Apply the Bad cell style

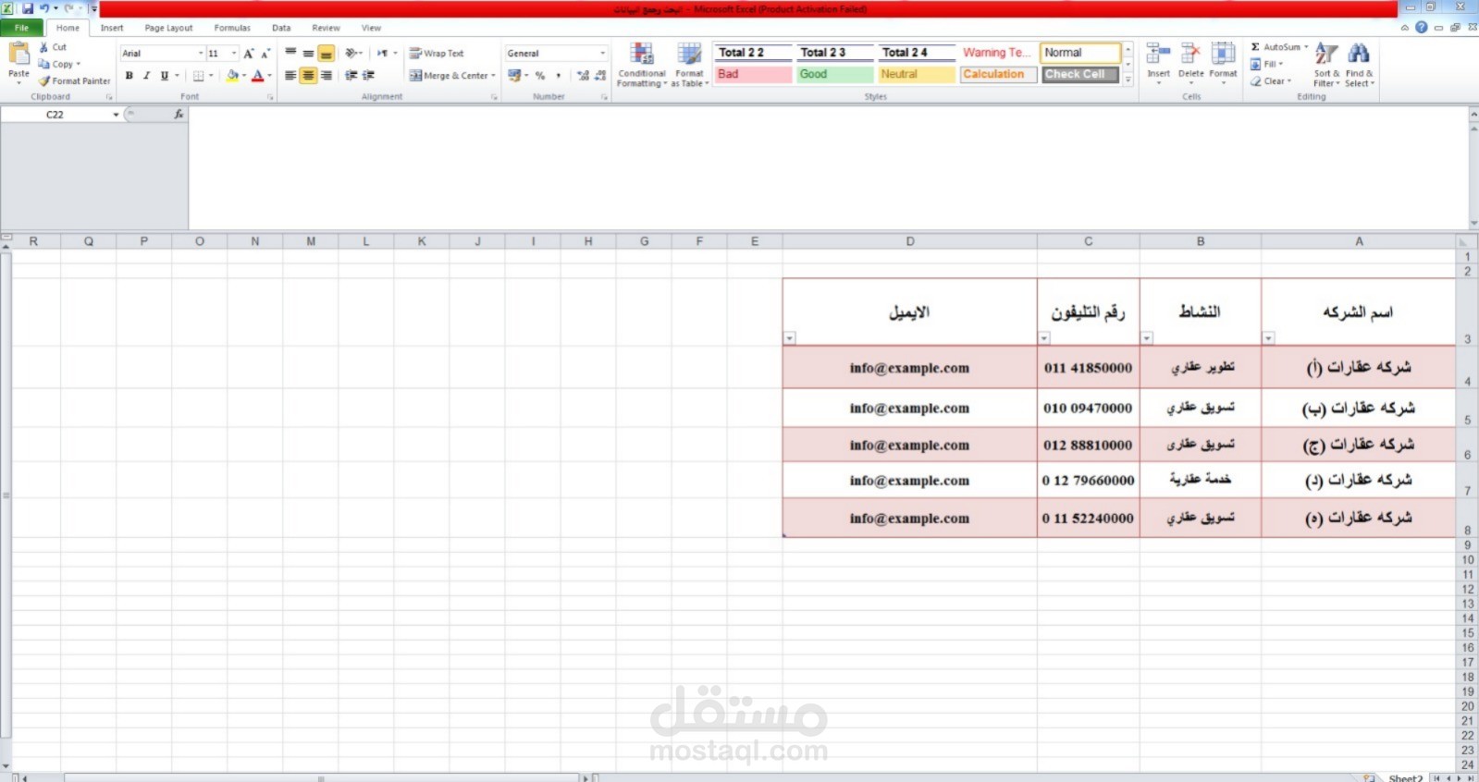pyautogui.click(x=752, y=74)
